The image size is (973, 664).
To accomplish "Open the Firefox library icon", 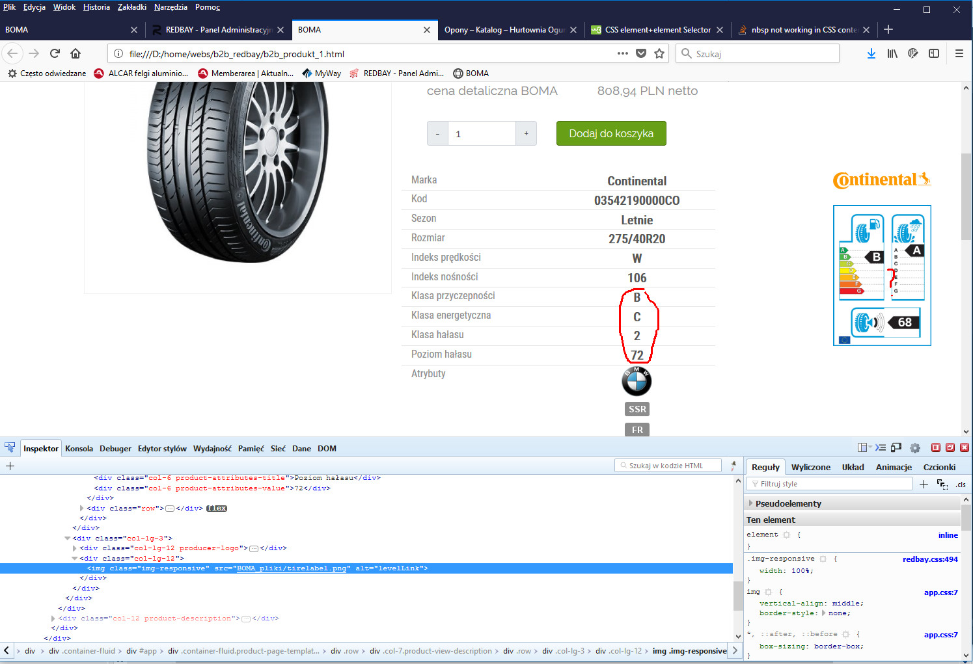I will [892, 53].
